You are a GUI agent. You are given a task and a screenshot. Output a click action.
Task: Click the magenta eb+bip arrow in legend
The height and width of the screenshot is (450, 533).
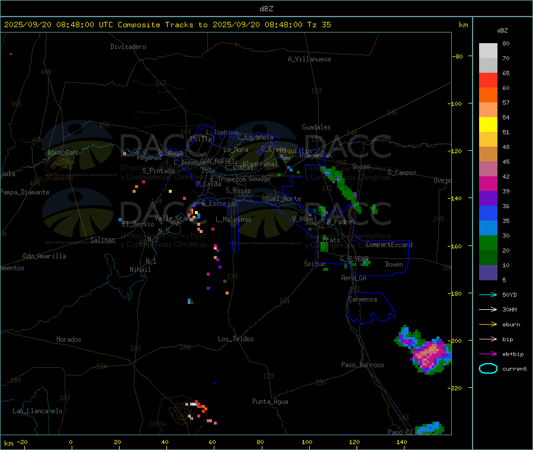tap(488, 354)
